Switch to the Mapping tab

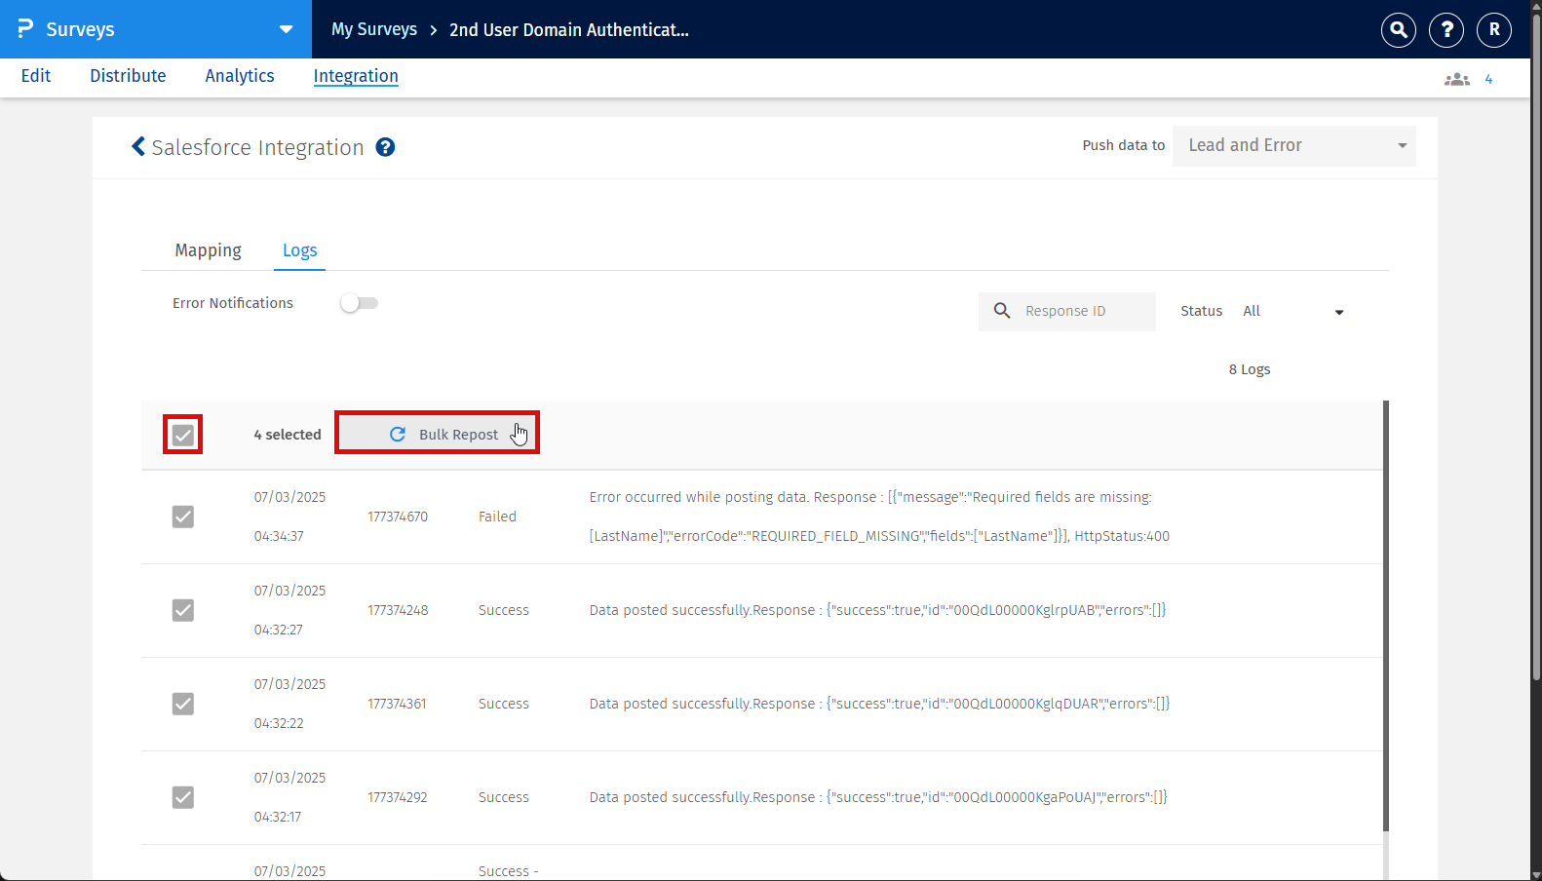pyautogui.click(x=208, y=250)
